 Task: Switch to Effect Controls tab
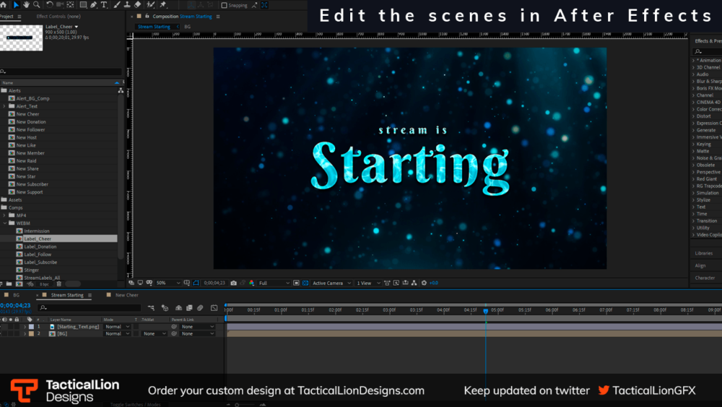(x=58, y=16)
